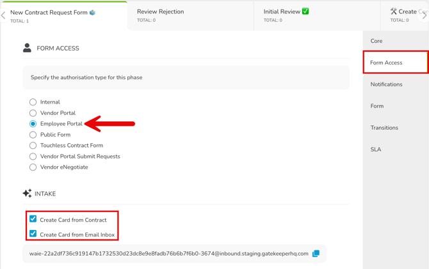Select the Employee Portal radio option
Viewport: 429px width, 269px height.
coord(33,124)
